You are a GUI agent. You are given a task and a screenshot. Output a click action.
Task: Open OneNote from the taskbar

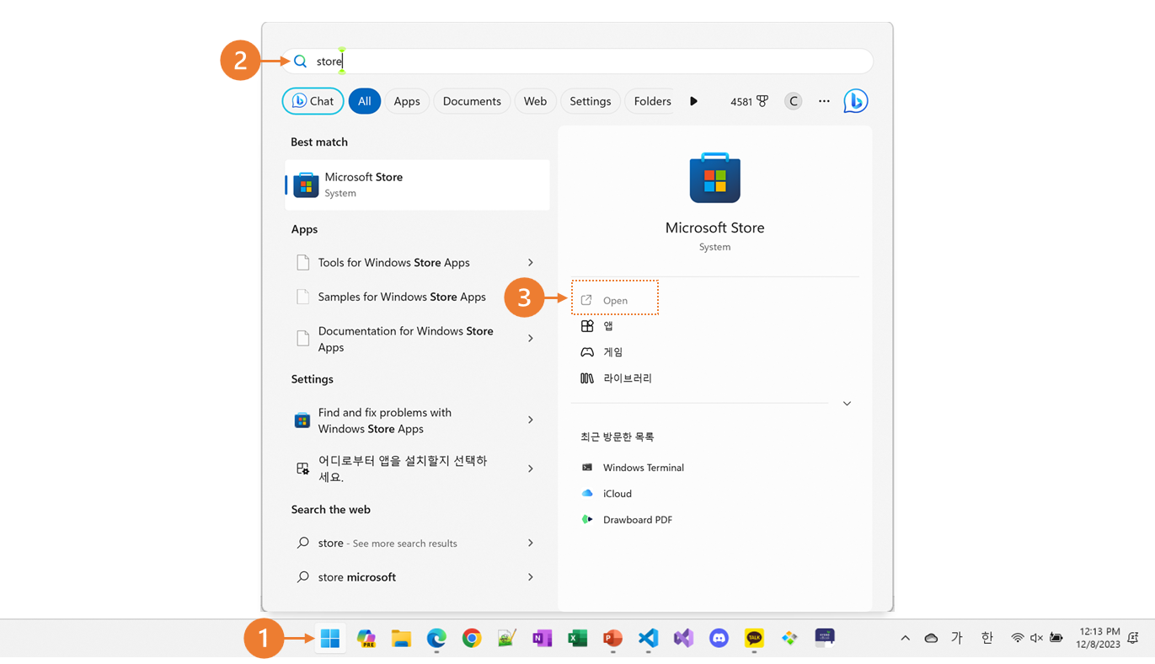542,639
